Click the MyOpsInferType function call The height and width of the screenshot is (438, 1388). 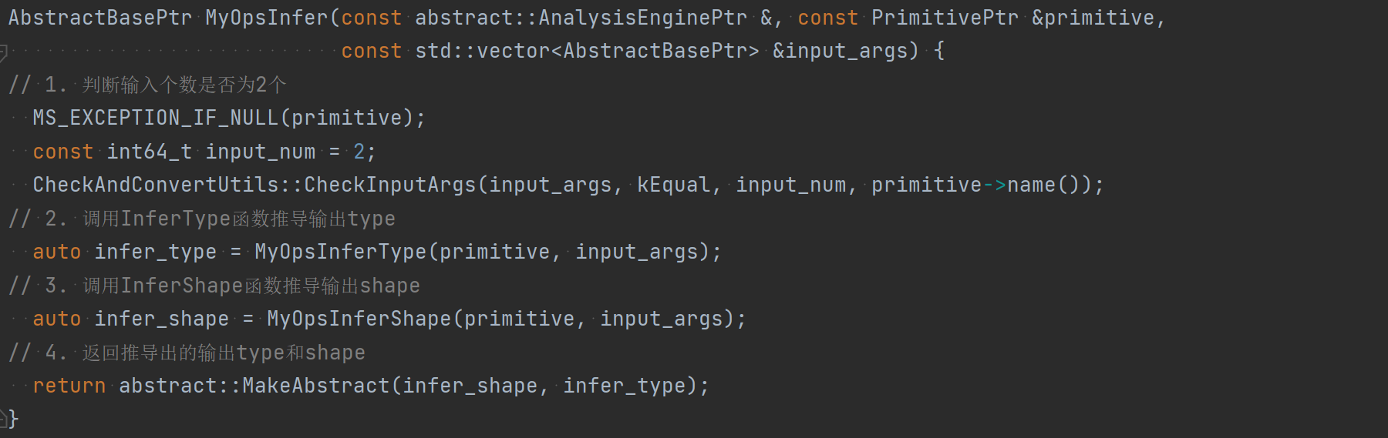pos(340,252)
